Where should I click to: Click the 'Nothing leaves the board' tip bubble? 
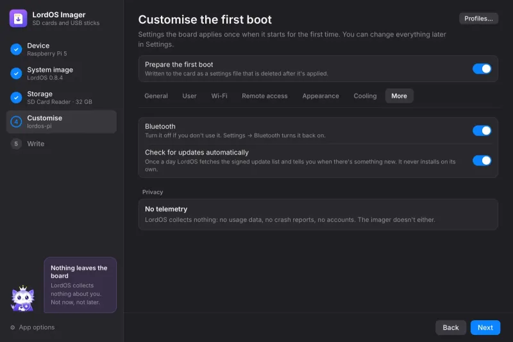point(80,285)
